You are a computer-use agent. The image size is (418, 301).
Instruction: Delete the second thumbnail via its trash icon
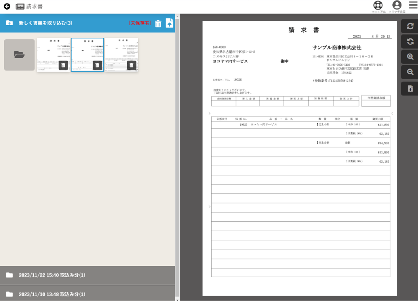[x=97, y=65]
